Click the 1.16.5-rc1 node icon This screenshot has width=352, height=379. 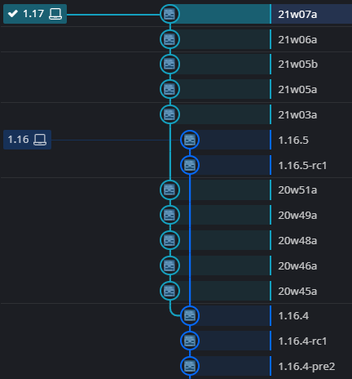pos(190,165)
